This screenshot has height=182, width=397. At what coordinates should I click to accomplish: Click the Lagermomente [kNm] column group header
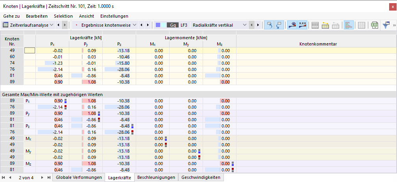click(186, 38)
